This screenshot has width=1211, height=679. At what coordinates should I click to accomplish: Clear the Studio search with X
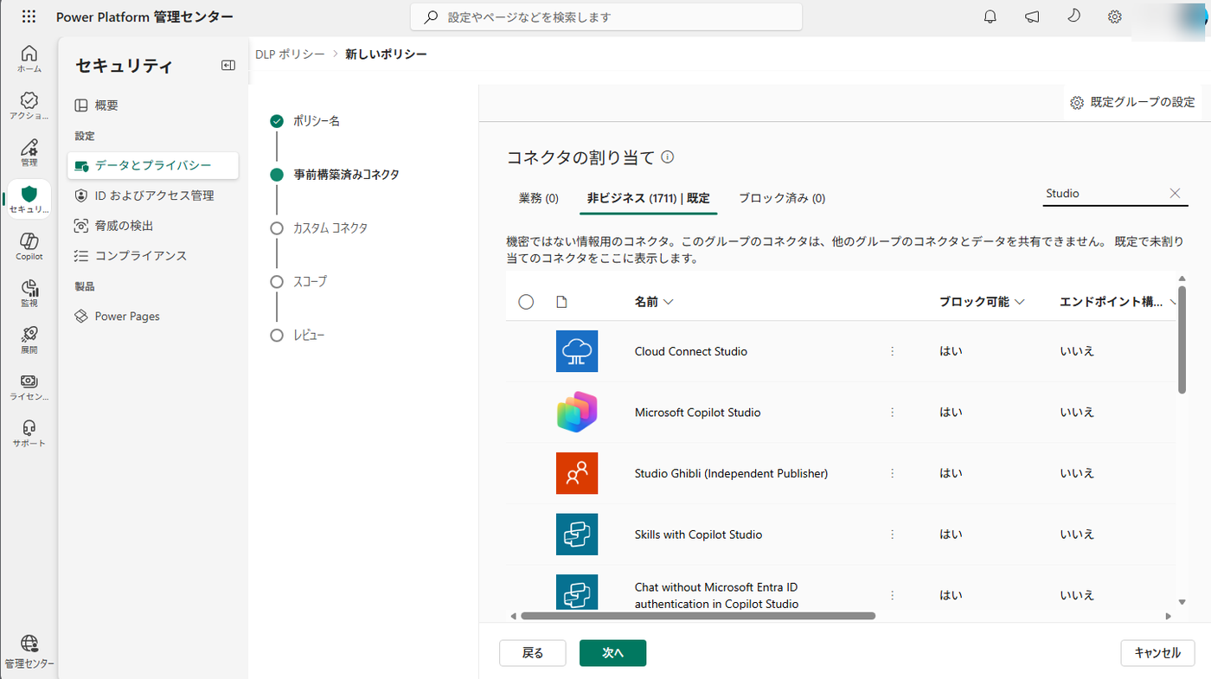[1175, 193]
